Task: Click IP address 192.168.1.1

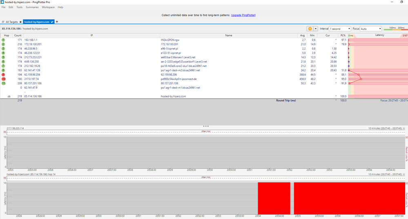Action: [31, 40]
